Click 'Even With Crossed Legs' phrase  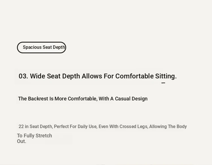123,127
